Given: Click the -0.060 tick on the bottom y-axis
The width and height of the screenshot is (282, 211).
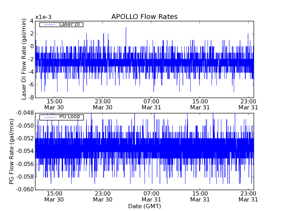Looking at the screenshot, I should [x=24, y=190].
